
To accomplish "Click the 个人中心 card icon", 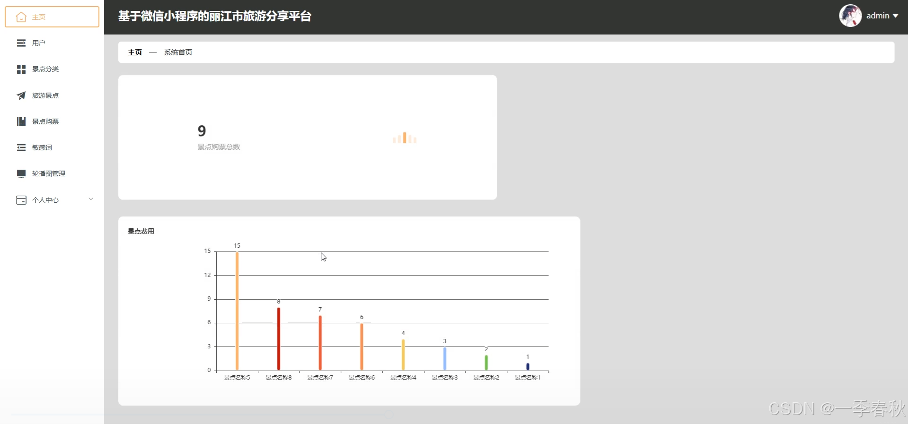I will point(21,200).
